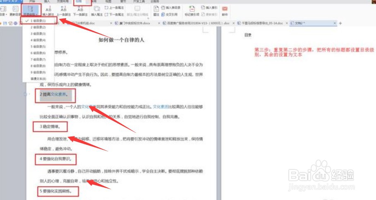Click the user avatar at top right
The width and height of the screenshot is (376, 200).
tap(374, 1)
